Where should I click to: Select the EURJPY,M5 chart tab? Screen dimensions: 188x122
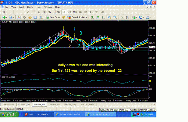point(39,105)
